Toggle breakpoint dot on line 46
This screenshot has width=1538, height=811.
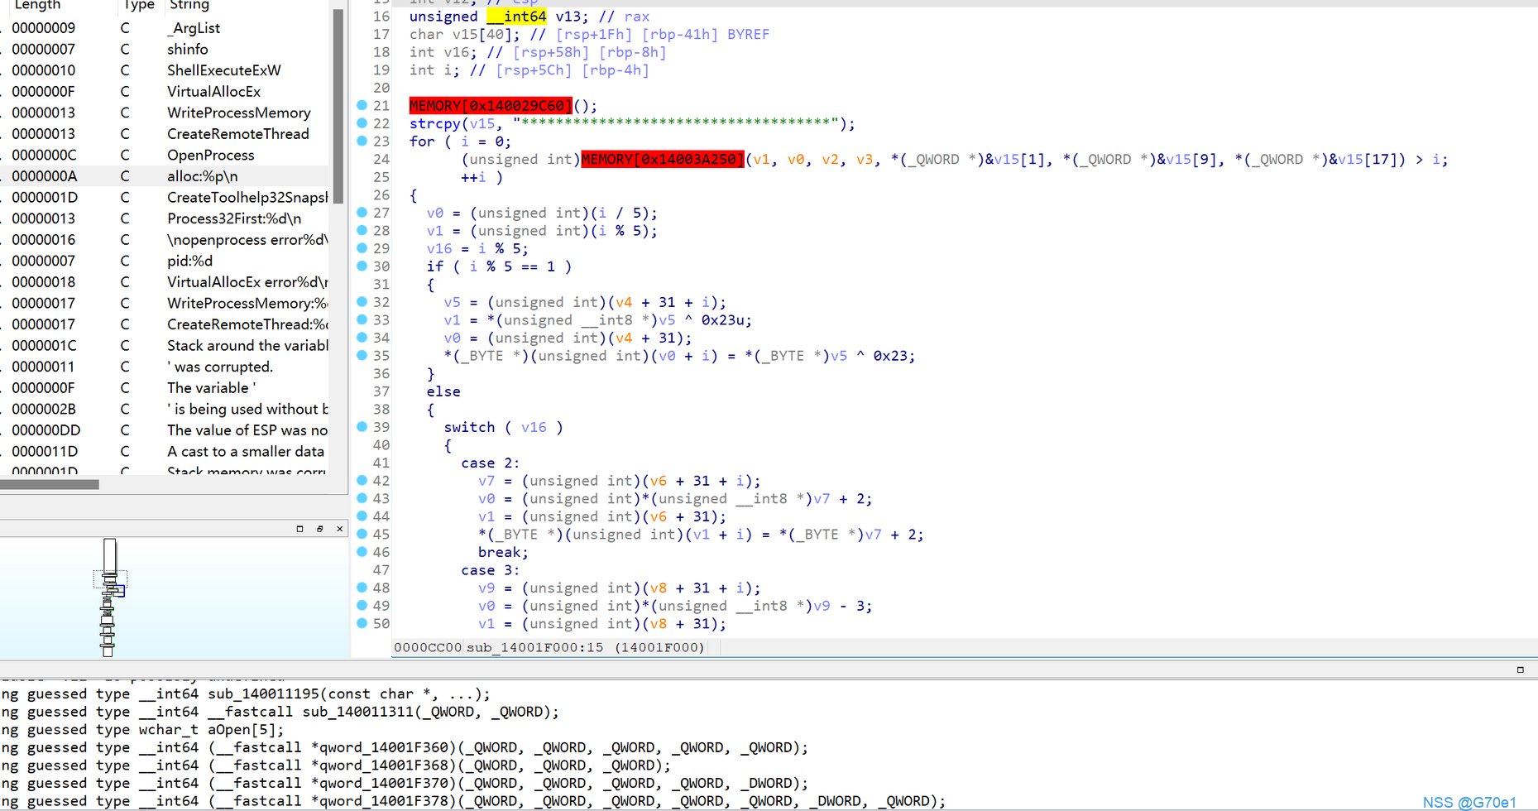tap(362, 552)
